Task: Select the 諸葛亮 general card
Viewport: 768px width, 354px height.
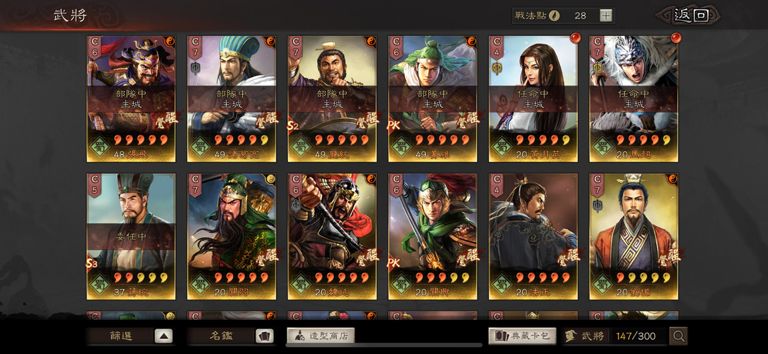Action: (x=231, y=99)
